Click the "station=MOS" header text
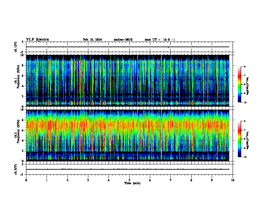 point(123,40)
